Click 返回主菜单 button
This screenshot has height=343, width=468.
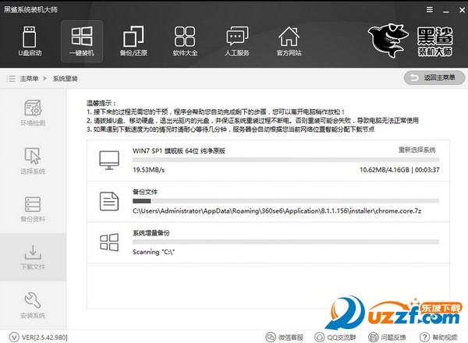click(434, 78)
